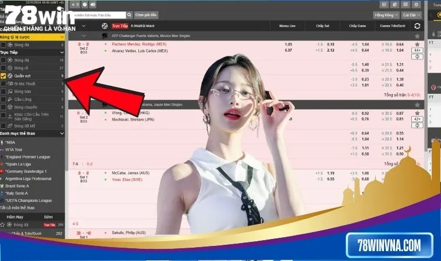This screenshot has width=441, height=261.
Task: Tick the Bóng bàn checkbox
Action: point(3,92)
